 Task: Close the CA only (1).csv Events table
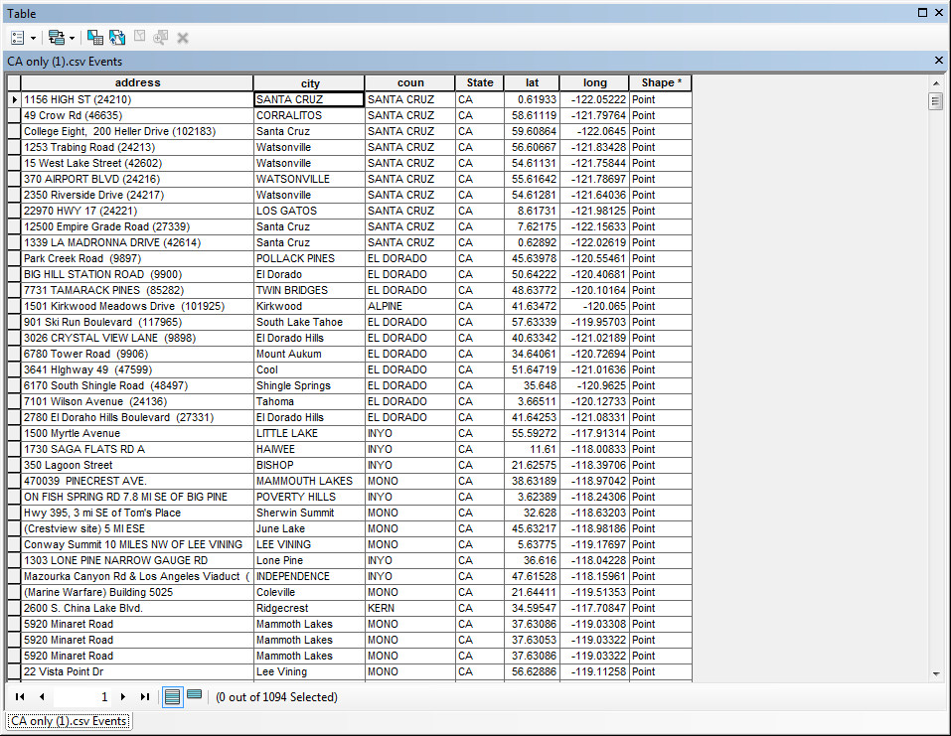(x=939, y=60)
